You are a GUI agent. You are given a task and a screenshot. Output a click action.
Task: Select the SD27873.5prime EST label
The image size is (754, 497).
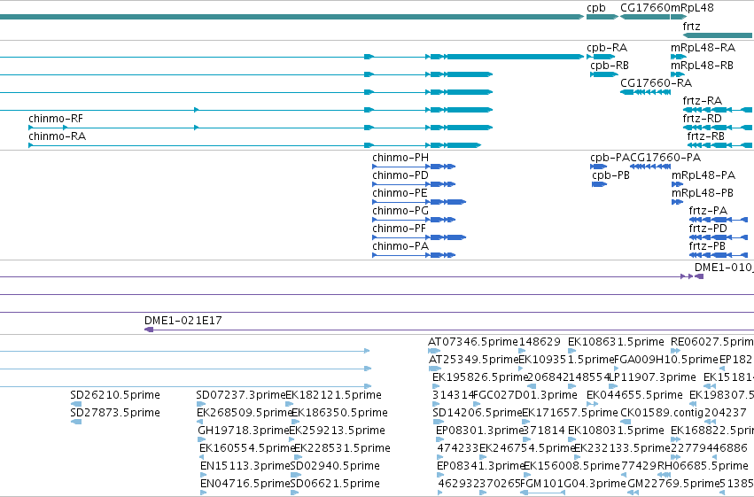point(115,413)
